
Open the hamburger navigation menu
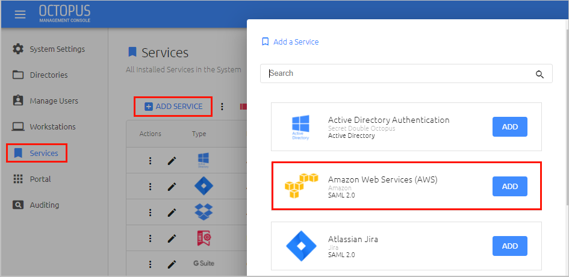[x=20, y=14]
